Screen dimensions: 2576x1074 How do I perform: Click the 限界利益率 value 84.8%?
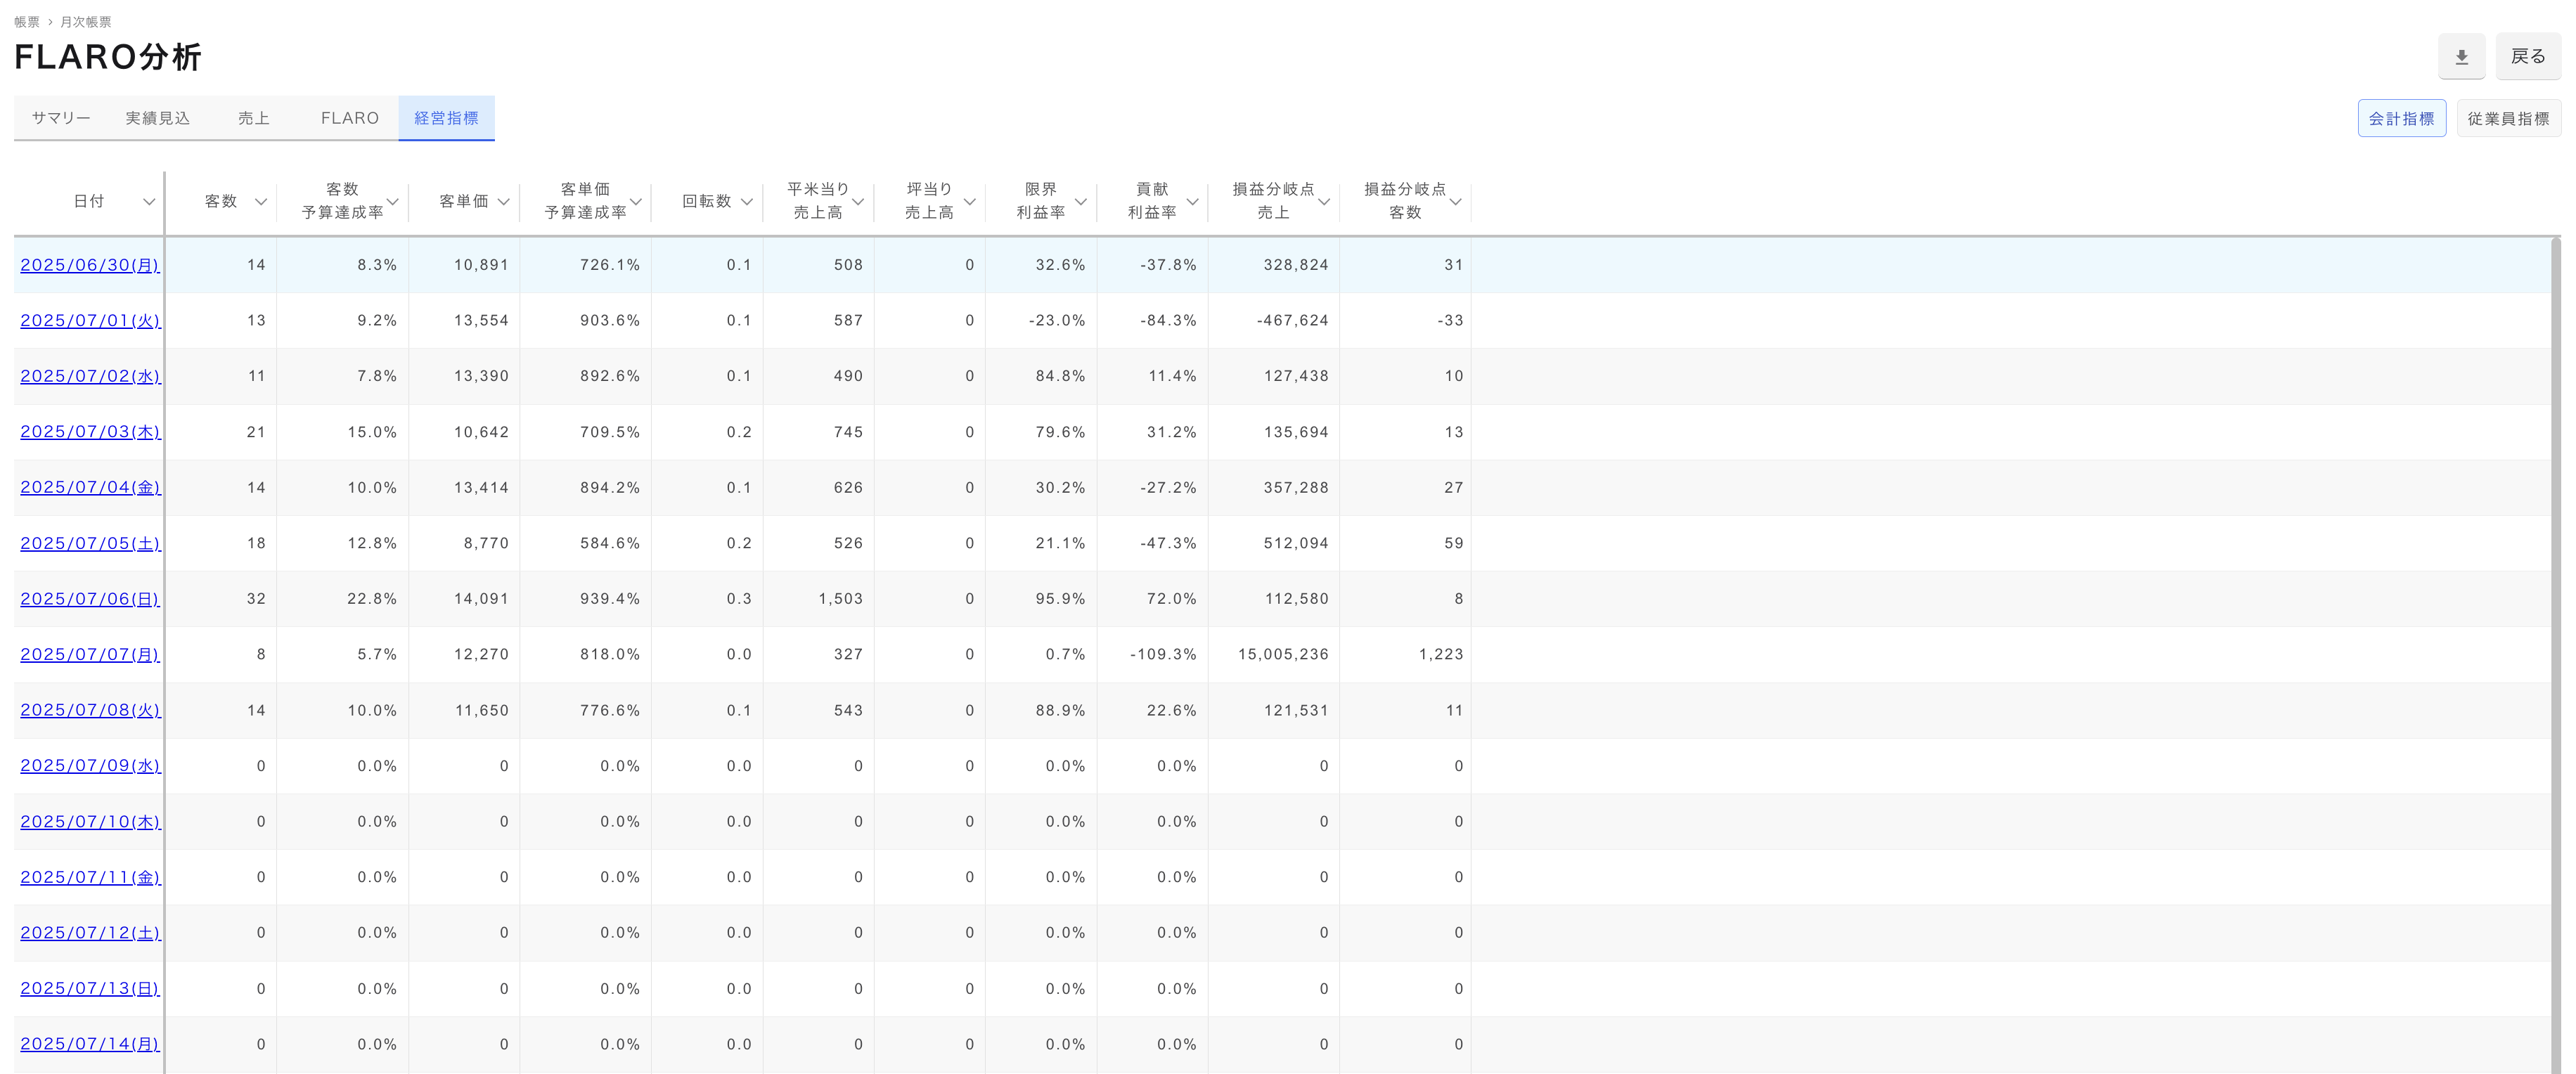pos(1060,377)
